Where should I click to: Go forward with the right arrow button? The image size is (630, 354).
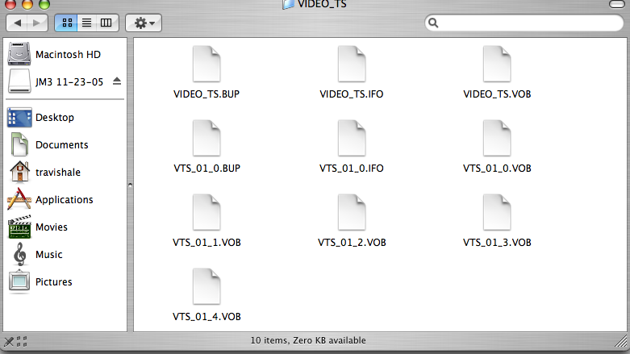click(x=37, y=23)
